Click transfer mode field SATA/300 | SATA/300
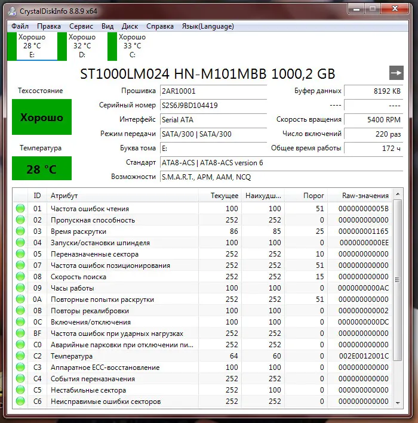 pyautogui.click(x=213, y=134)
